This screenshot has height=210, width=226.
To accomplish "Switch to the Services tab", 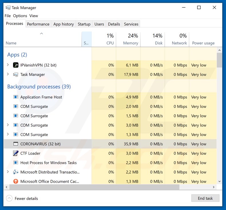I will (131, 24).
